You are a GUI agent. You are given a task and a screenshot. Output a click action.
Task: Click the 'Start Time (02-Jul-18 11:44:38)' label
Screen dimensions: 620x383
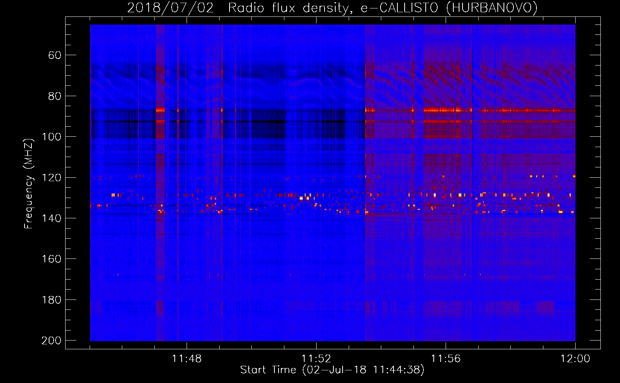[332, 370]
